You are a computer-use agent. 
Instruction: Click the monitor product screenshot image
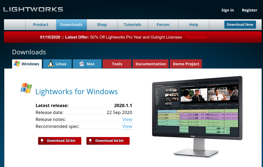tap(198, 116)
